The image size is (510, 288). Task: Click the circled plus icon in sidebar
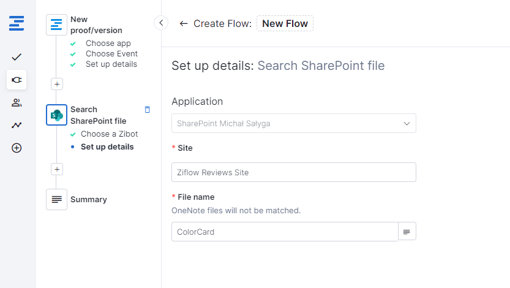click(x=17, y=148)
